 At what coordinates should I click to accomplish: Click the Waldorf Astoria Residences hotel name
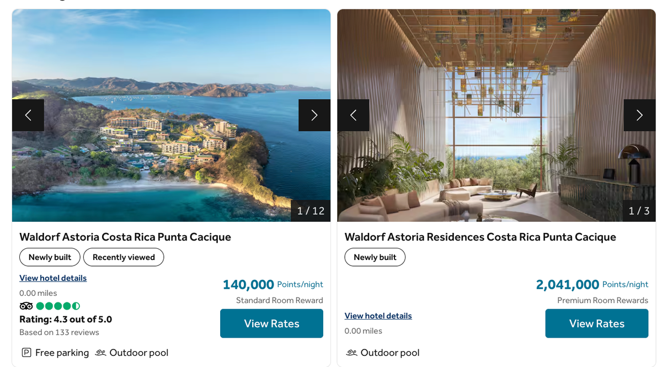point(480,237)
